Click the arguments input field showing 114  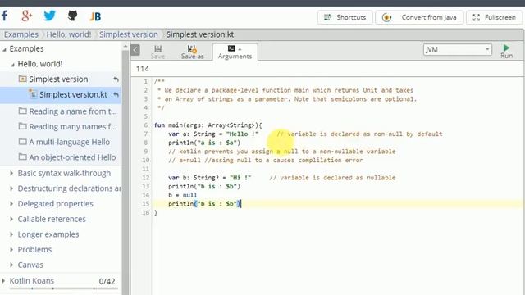[326, 69]
